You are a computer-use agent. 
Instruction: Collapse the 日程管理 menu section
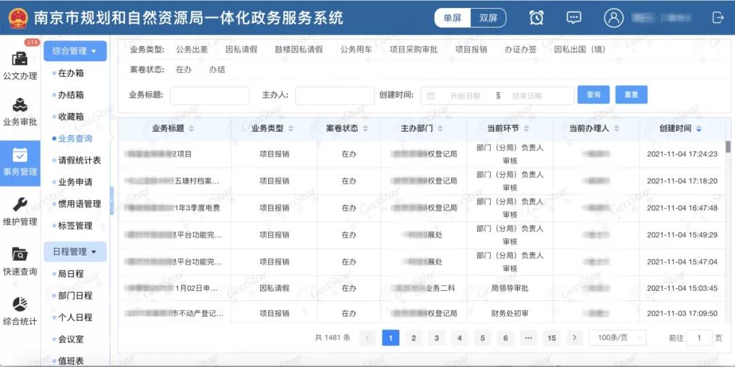tap(75, 251)
